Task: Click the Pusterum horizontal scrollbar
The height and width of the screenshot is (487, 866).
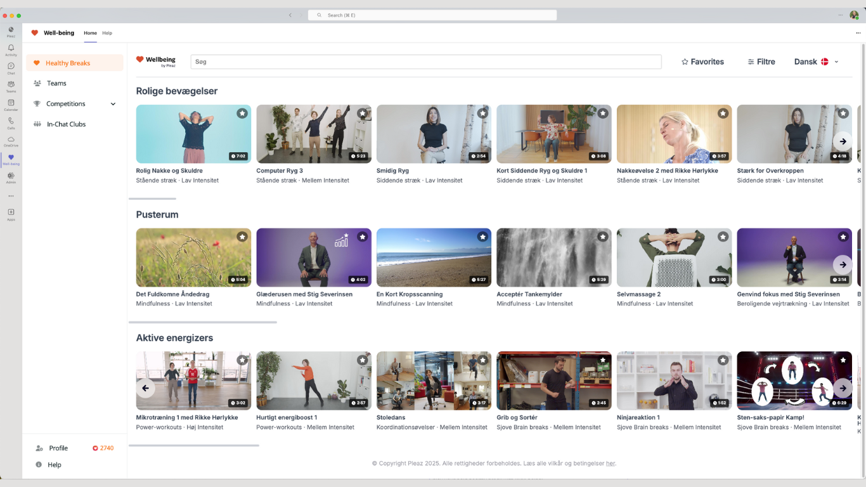Action: pos(203,322)
